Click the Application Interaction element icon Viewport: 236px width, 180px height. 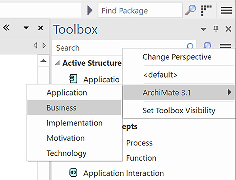pyautogui.click(x=73, y=172)
